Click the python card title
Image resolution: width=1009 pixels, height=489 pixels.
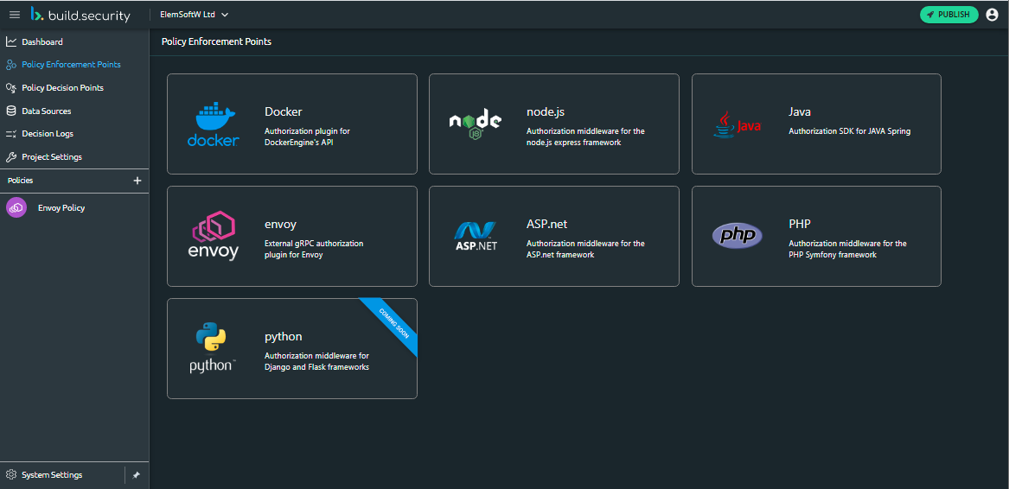tap(283, 336)
